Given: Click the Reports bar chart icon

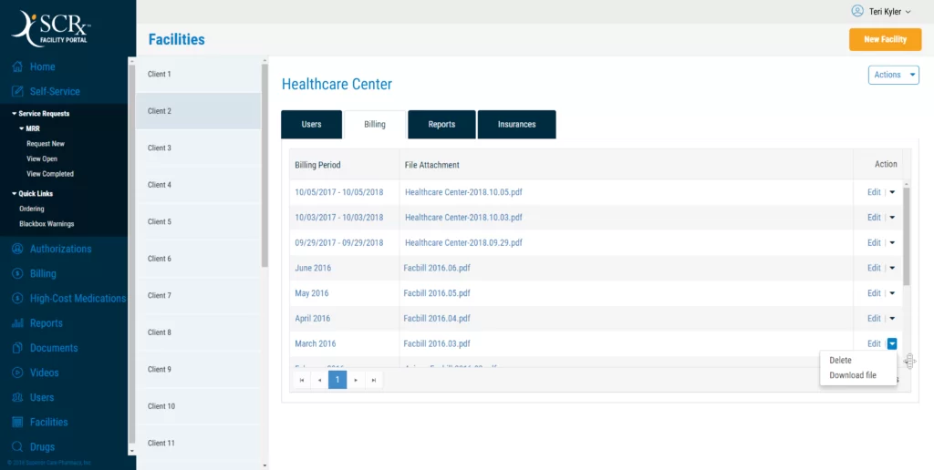Looking at the screenshot, I should click(18, 323).
